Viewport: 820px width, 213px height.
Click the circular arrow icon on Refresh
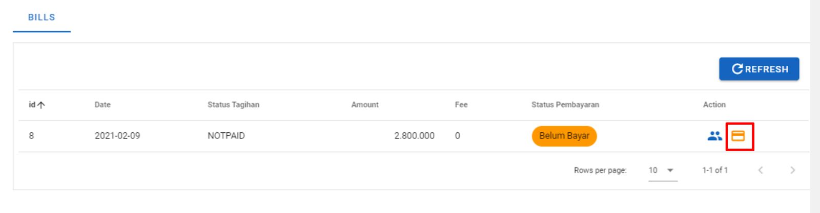pos(737,69)
